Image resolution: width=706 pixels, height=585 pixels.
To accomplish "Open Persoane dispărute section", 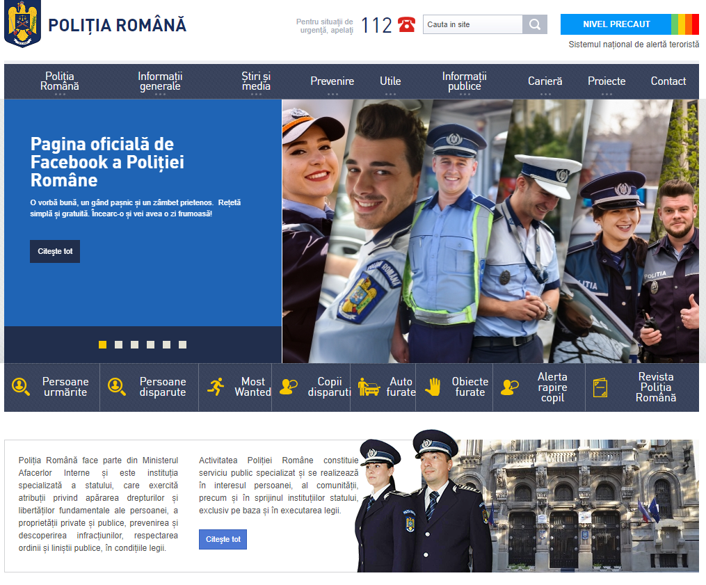I will (x=163, y=387).
